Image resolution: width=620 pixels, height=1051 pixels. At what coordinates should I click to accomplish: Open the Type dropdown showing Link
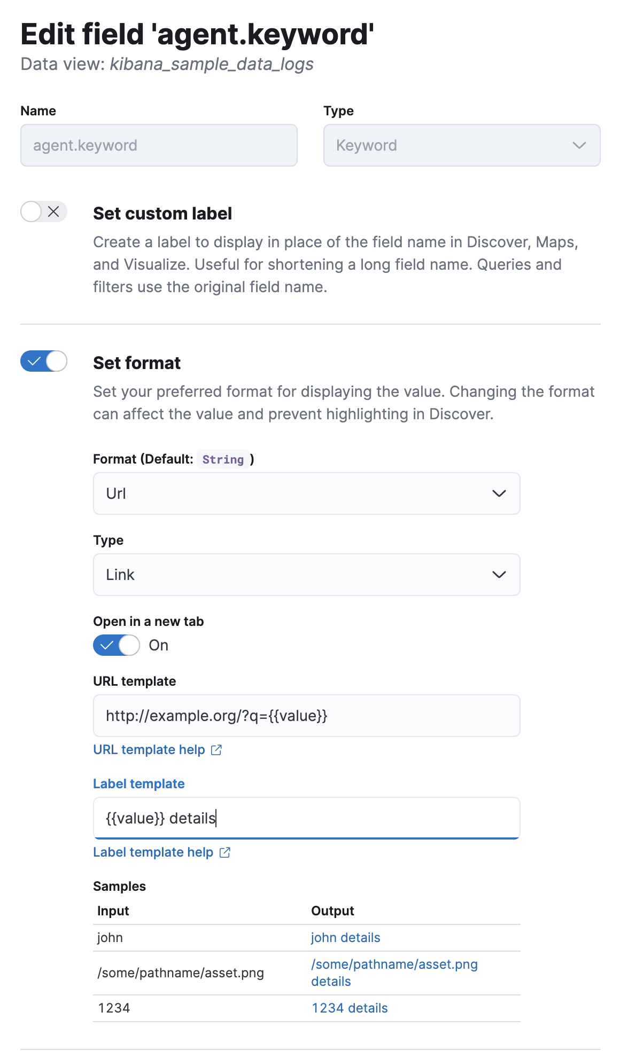click(x=306, y=575)
